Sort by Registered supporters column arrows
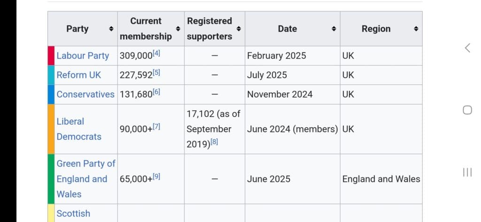 (239, 29)
